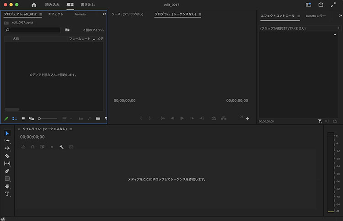This screenshot has width=343, height=221.
Task: Open the Lumetri カラー tab
Action: pos(316,16)
